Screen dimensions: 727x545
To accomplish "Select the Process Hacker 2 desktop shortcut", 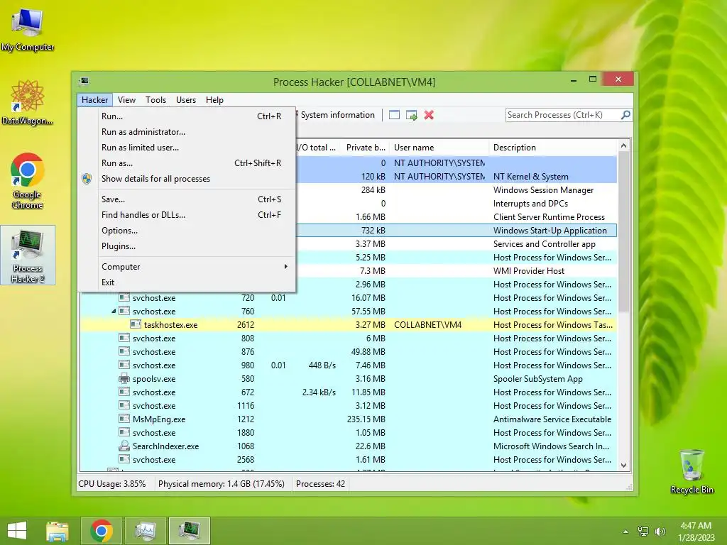I will (28, 255).
